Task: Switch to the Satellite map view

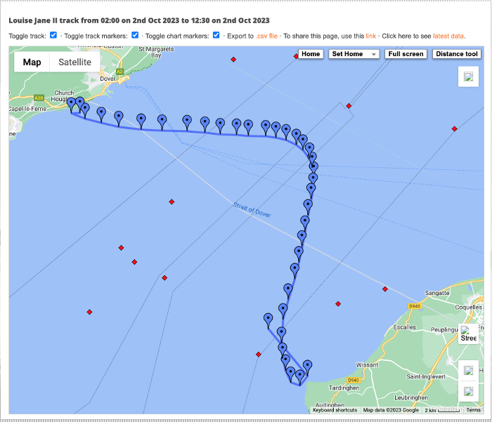Action: pos(75,62)
